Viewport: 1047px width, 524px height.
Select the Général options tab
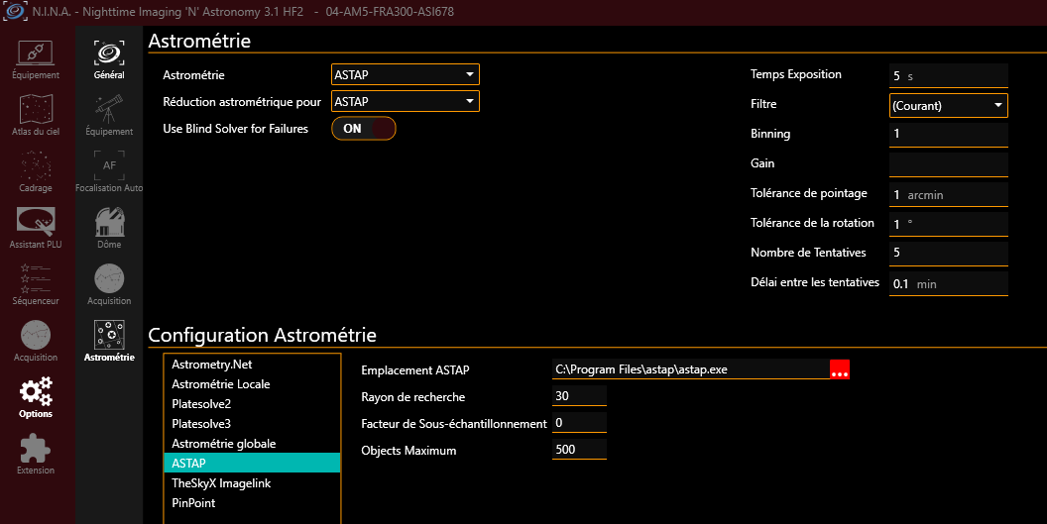109,60
